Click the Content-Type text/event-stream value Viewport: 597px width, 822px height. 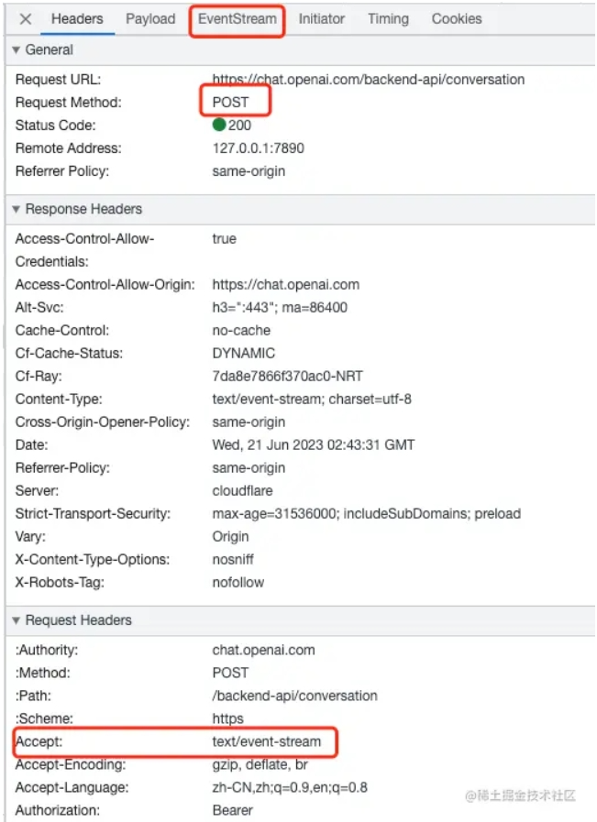pos(312,400)
